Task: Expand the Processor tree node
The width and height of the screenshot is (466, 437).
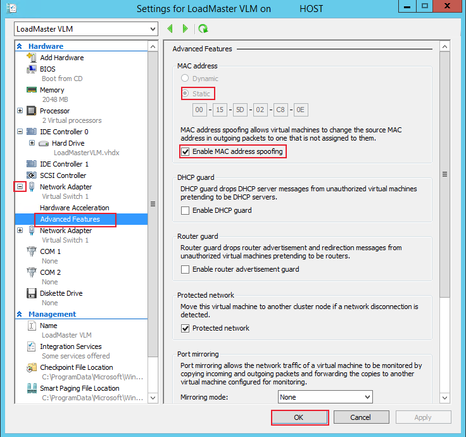Action: coord(20,111)
